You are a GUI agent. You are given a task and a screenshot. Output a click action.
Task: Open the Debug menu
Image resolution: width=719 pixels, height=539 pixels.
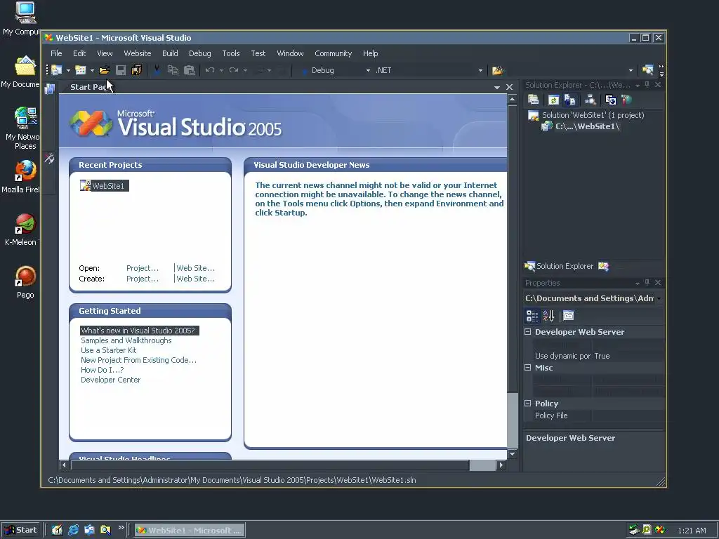200,53
